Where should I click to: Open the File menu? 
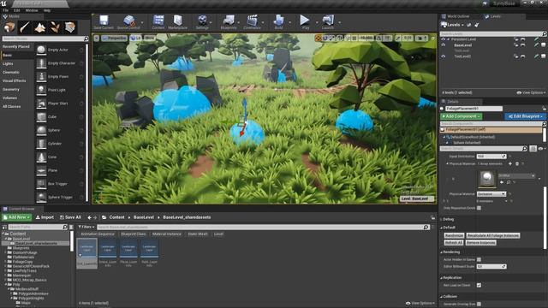coord(6,10)
